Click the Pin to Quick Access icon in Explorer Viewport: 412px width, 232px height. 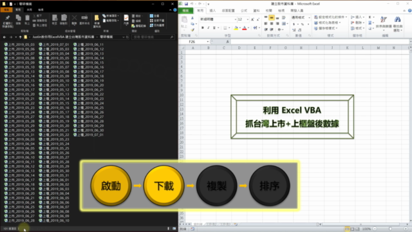(x=7, y=19)
